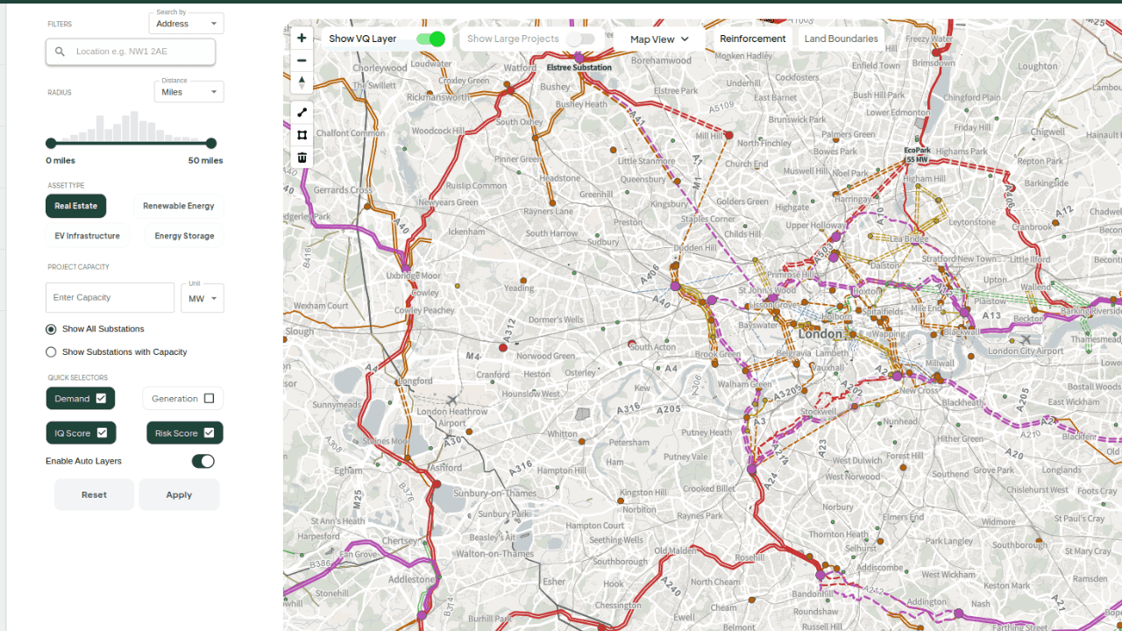Select Renewable Energy asset type
Screen dimensions: 1122x631
[179, 206]
